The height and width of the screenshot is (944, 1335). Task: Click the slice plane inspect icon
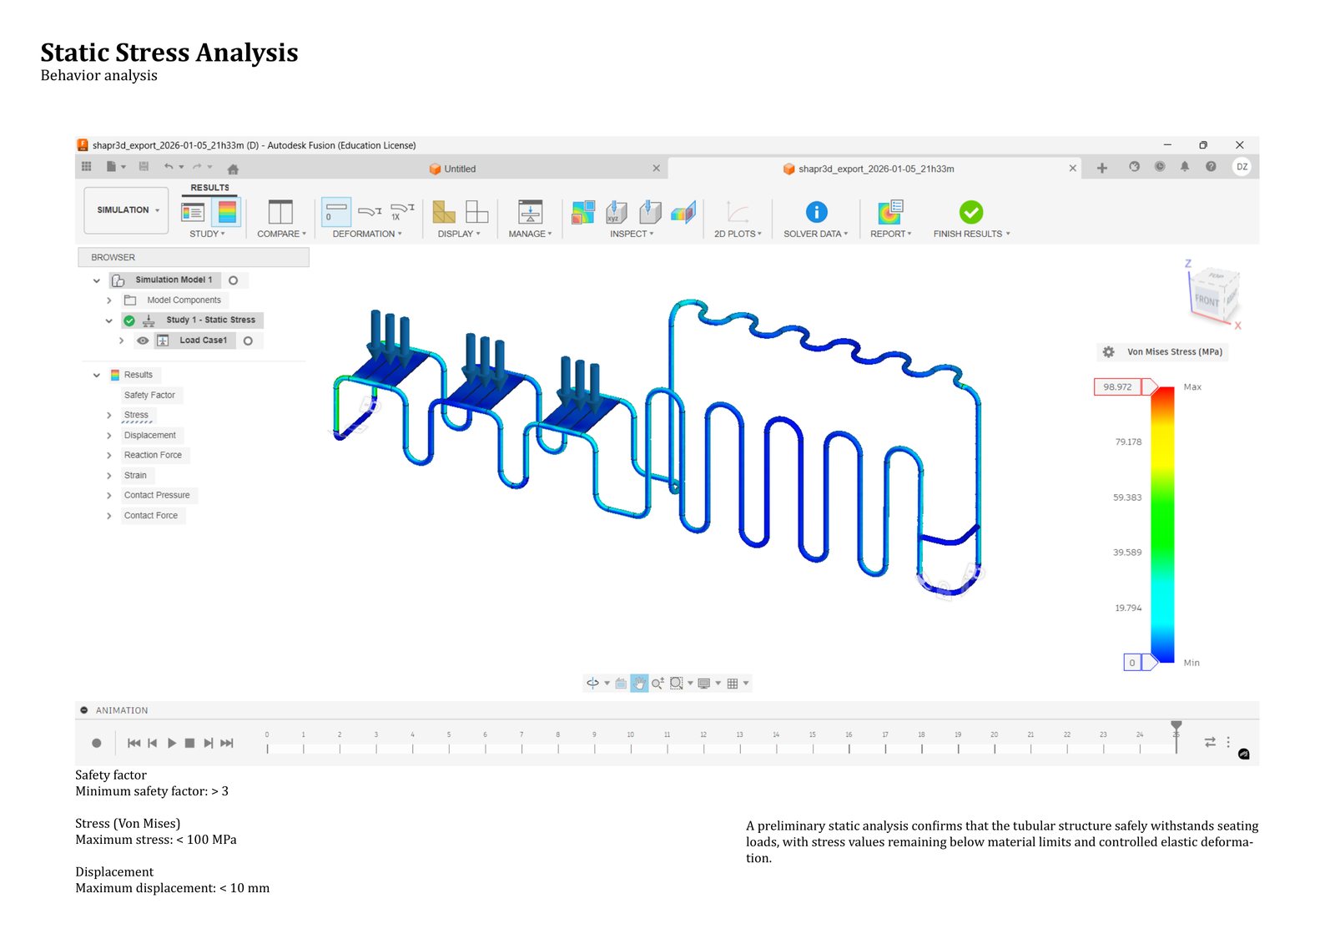[x=683, y=212]
